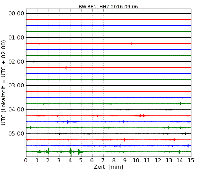Click the red burst on the 04:15 trace near minute 10.4

pyautogui.click(x=140, y=115)
